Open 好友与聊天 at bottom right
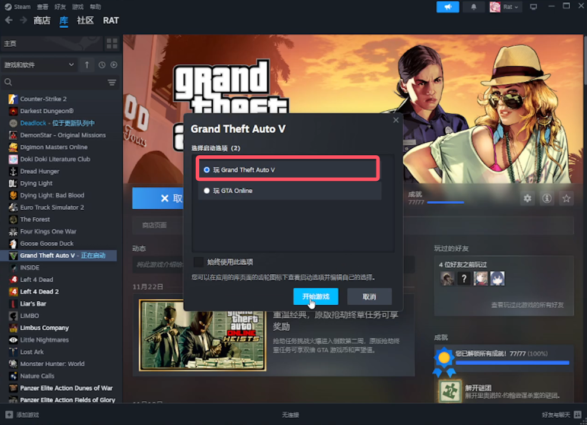587x425 pixels. [x=556, y=414]
